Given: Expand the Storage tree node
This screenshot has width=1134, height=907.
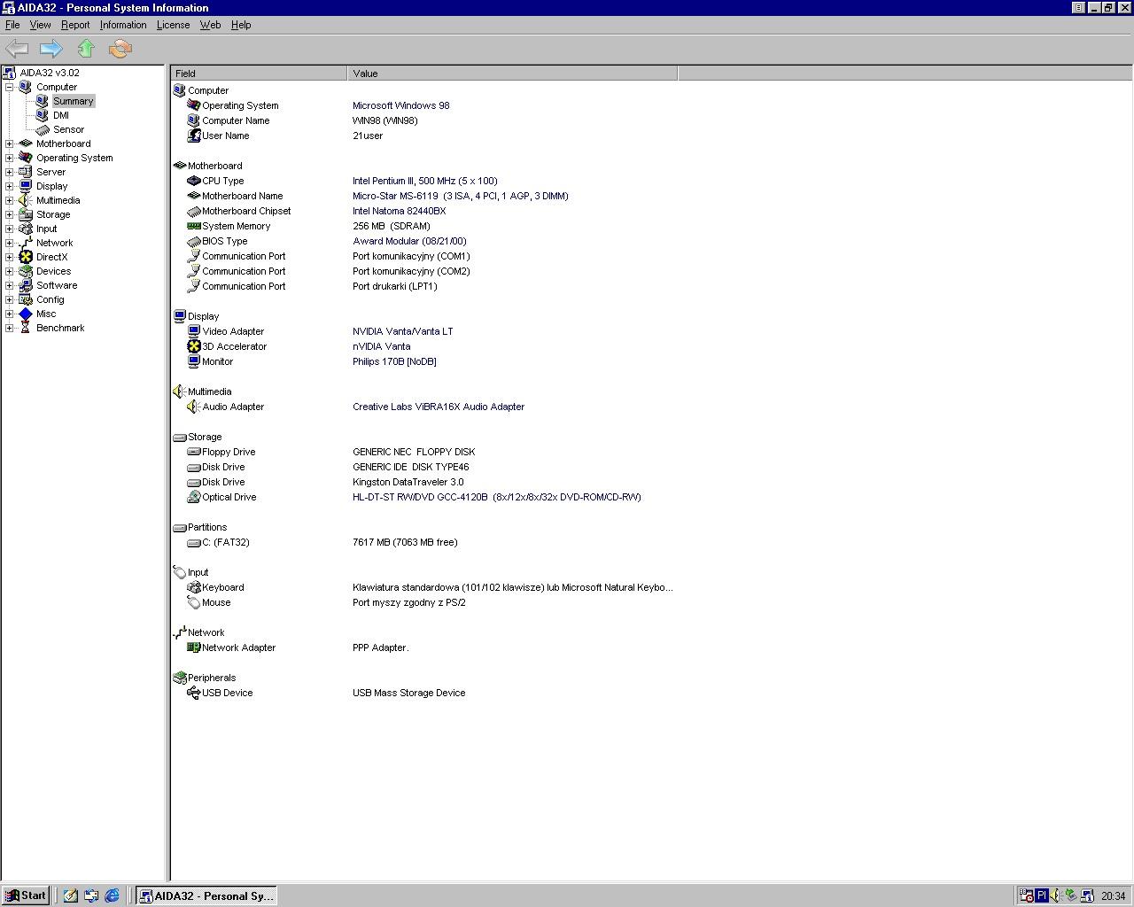Looking at the screenshot, I should click(x=10, y=214).
